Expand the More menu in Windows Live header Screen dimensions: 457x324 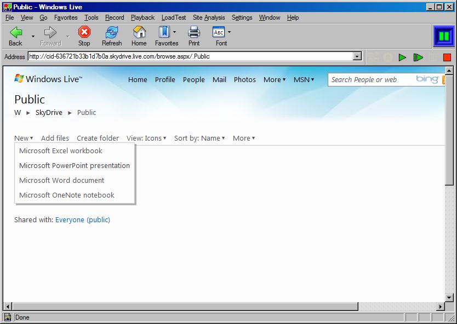click(x=275, y=80)
